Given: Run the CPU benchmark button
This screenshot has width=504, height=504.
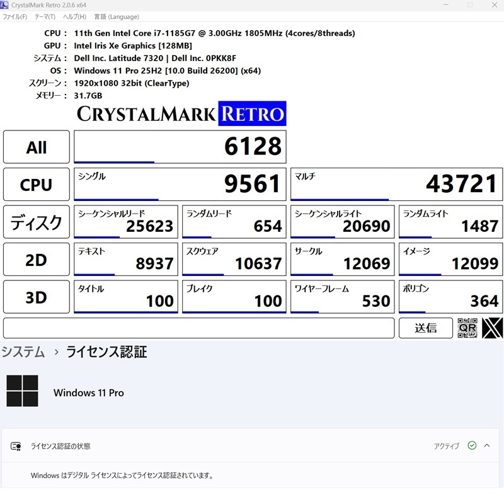Looking at the screenshot, I should (37, 185).
